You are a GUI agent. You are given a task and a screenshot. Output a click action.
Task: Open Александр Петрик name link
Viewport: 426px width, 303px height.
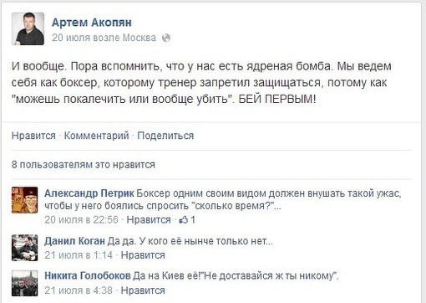tap(89, 193)
